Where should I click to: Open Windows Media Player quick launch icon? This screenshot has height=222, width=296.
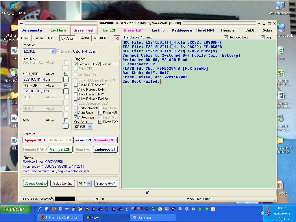(60, 209)
